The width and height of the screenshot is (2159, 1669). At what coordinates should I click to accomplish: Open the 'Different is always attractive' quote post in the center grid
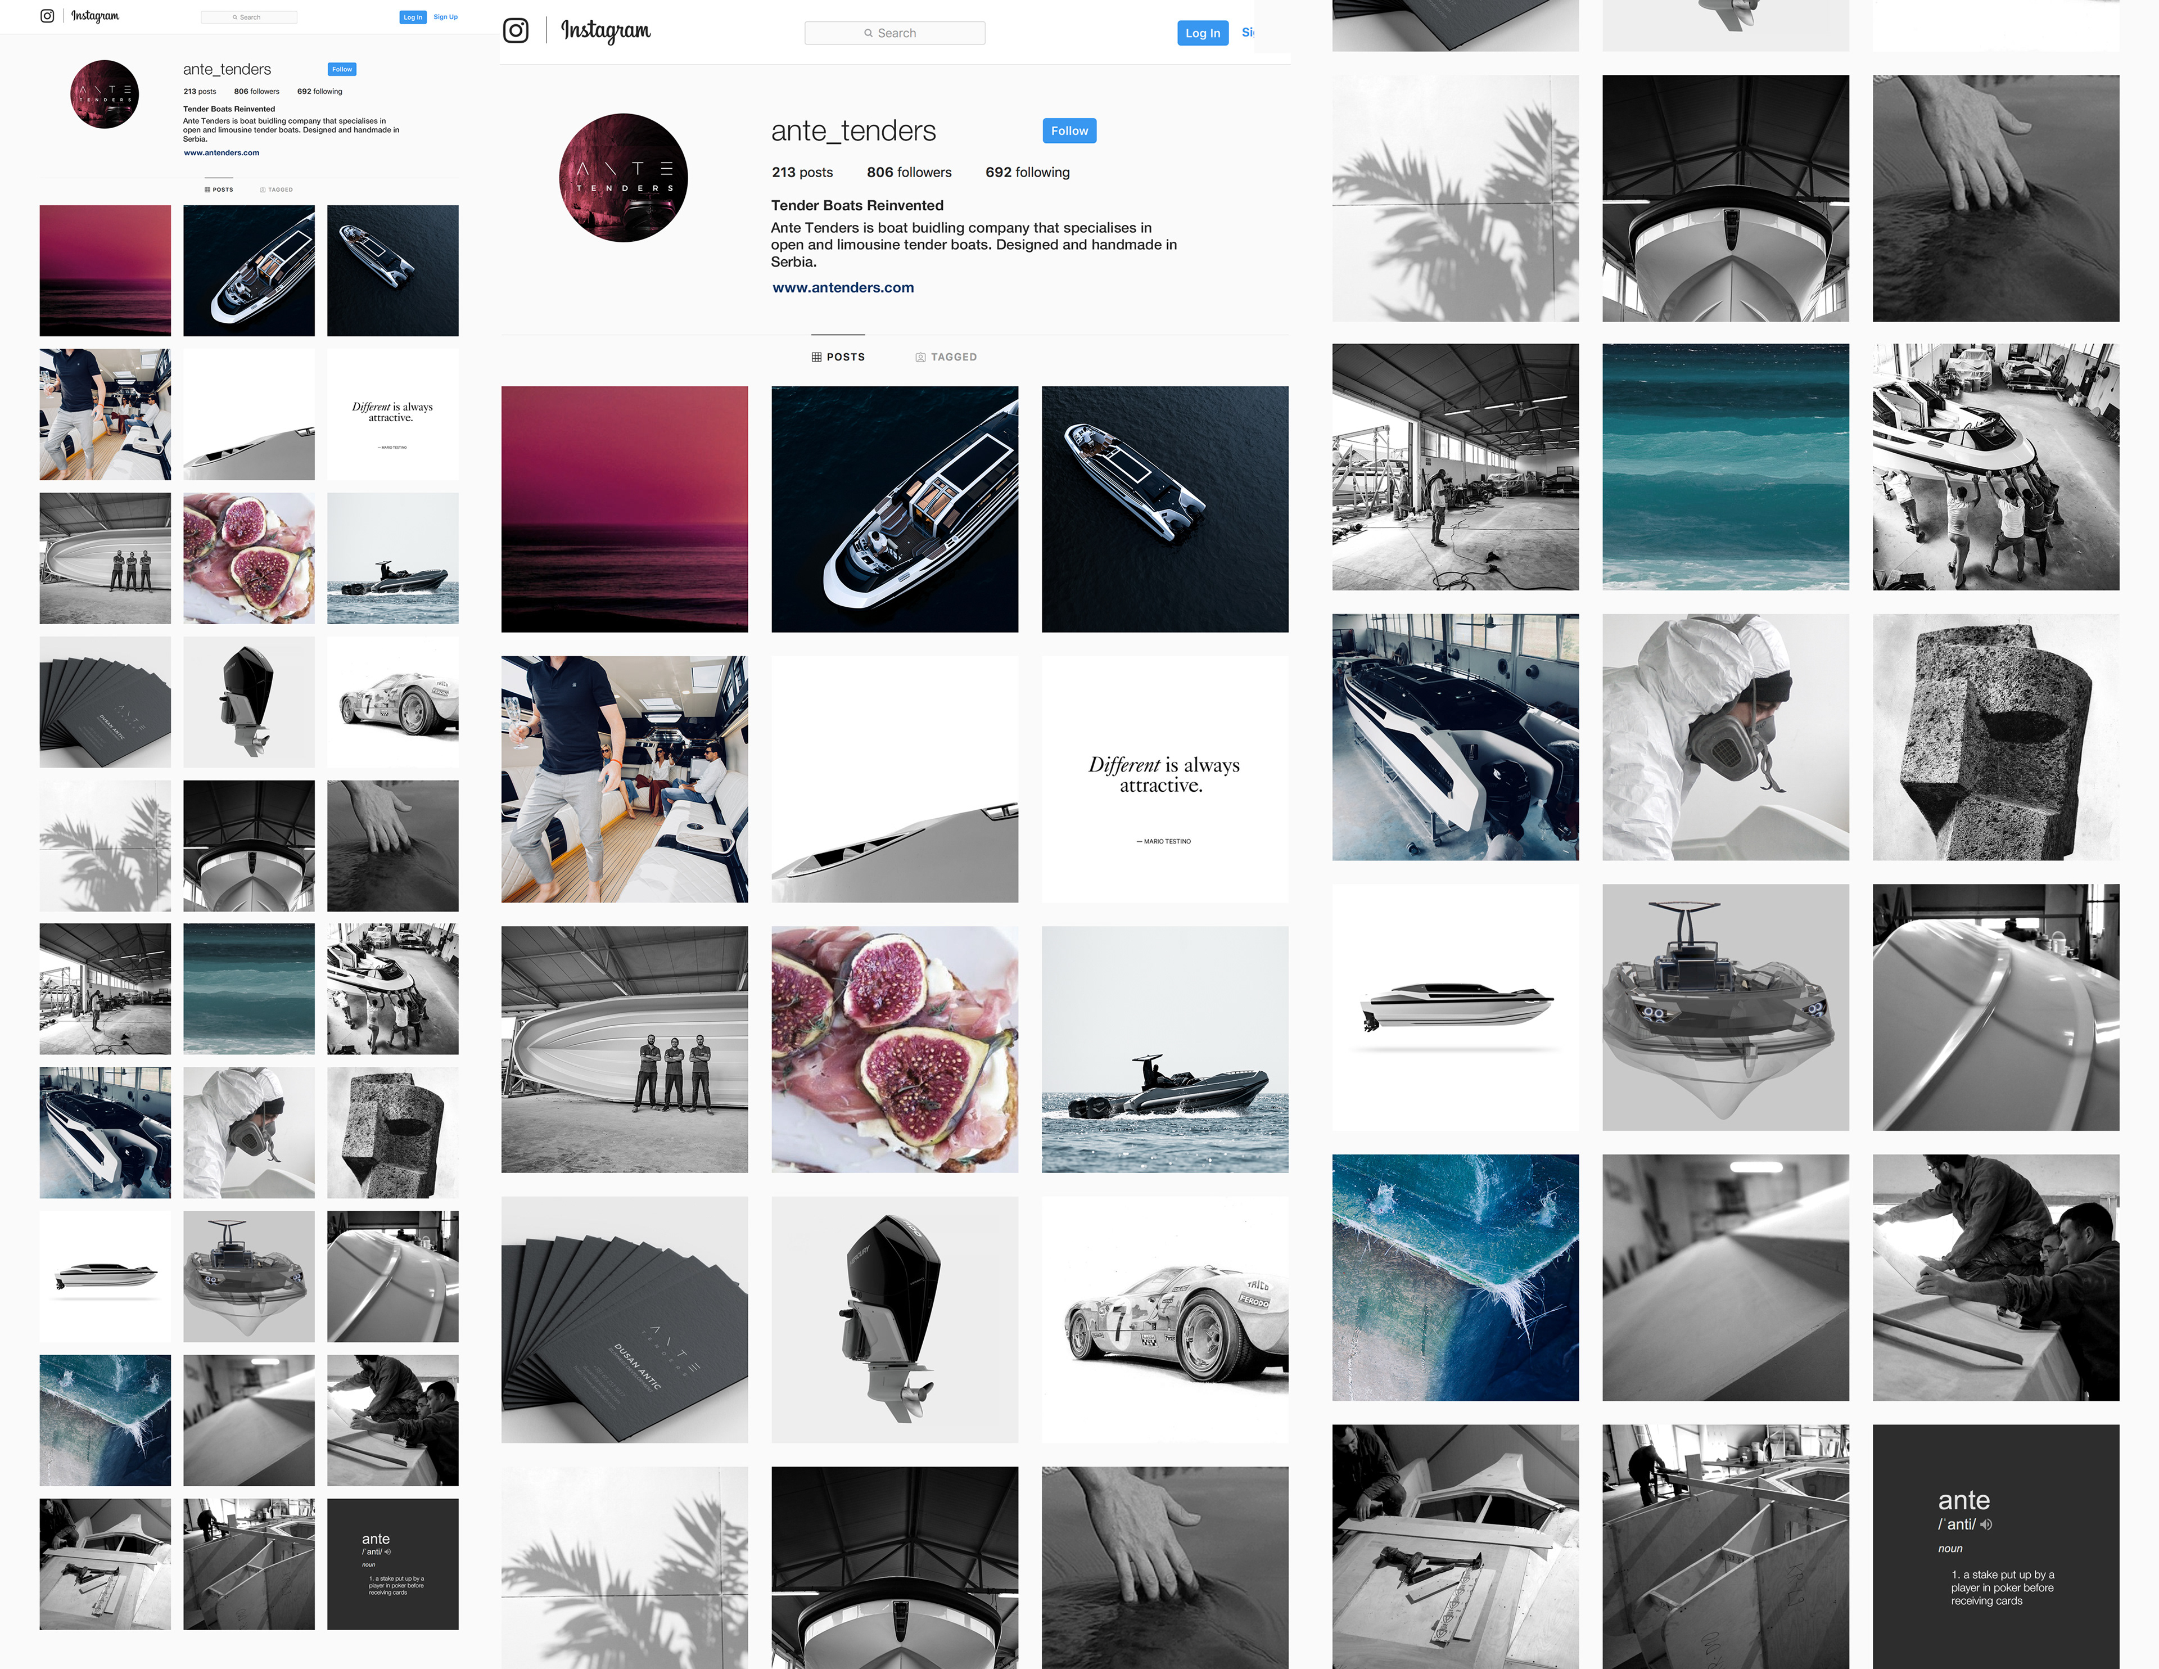point(1166,779)
